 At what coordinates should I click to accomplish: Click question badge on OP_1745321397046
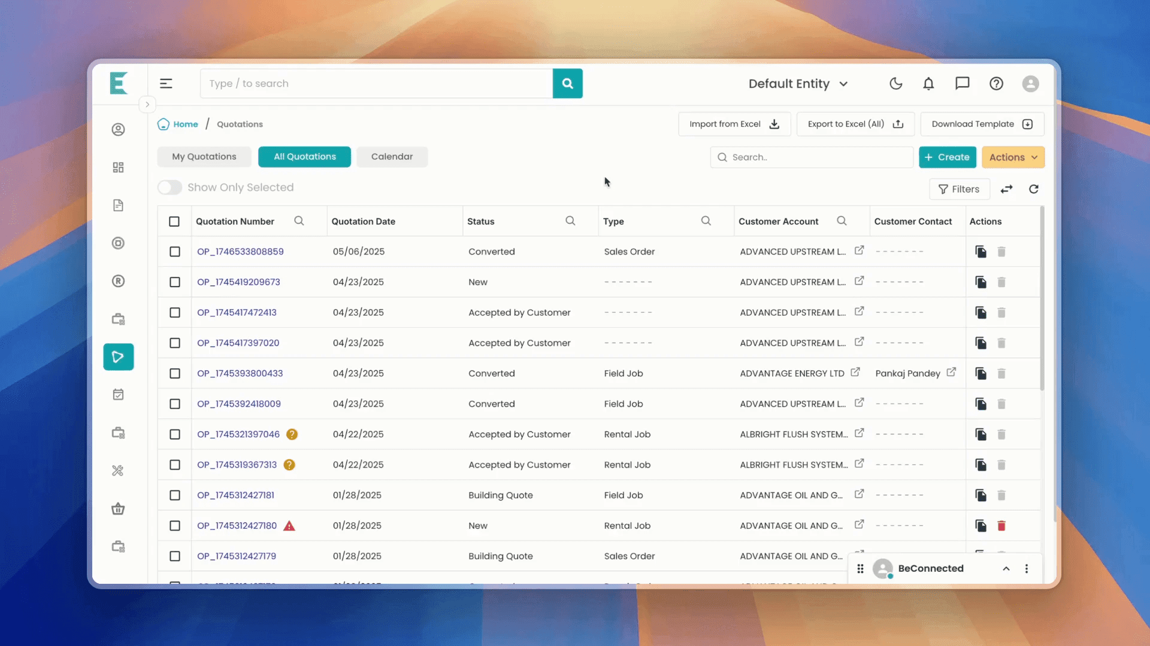(292, 434)
